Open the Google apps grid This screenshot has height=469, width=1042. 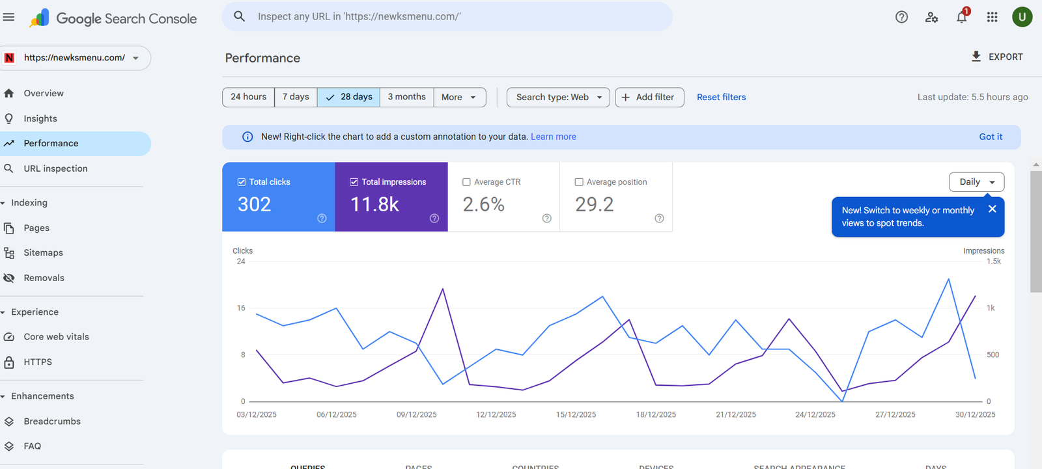pyautogui.click(x=992, y=18)
